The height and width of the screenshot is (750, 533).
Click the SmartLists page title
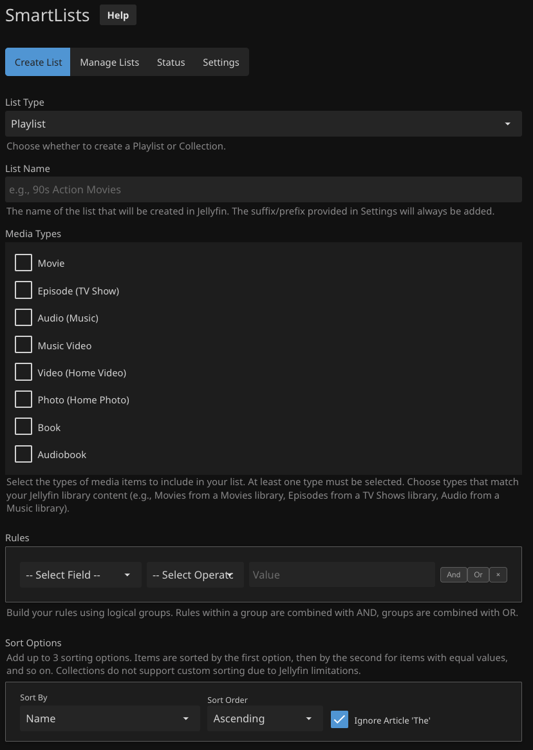click(48, 15)
